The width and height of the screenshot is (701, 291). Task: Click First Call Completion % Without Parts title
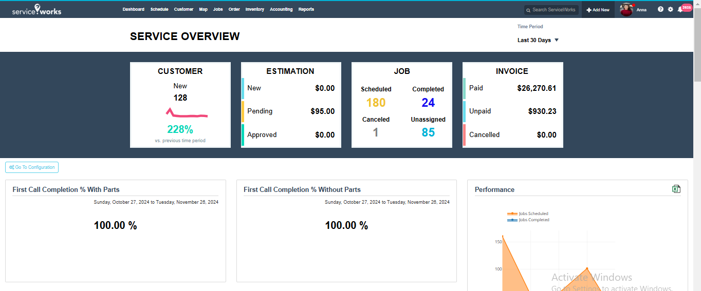coord(302,189)
